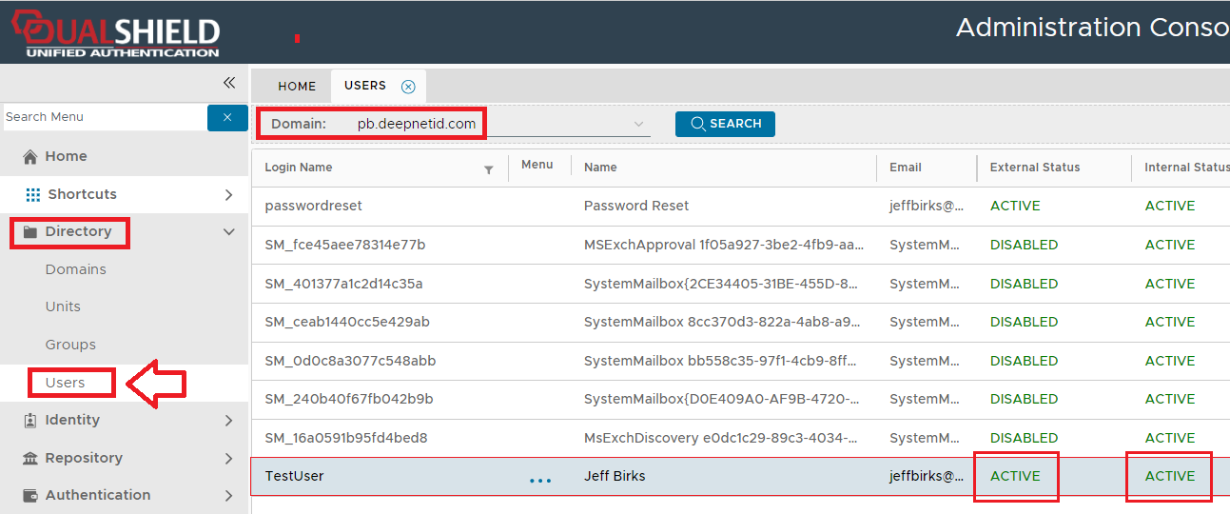1230x514 pixels.
Task: Switch to the HOME tab
Action: pos(297,87)
